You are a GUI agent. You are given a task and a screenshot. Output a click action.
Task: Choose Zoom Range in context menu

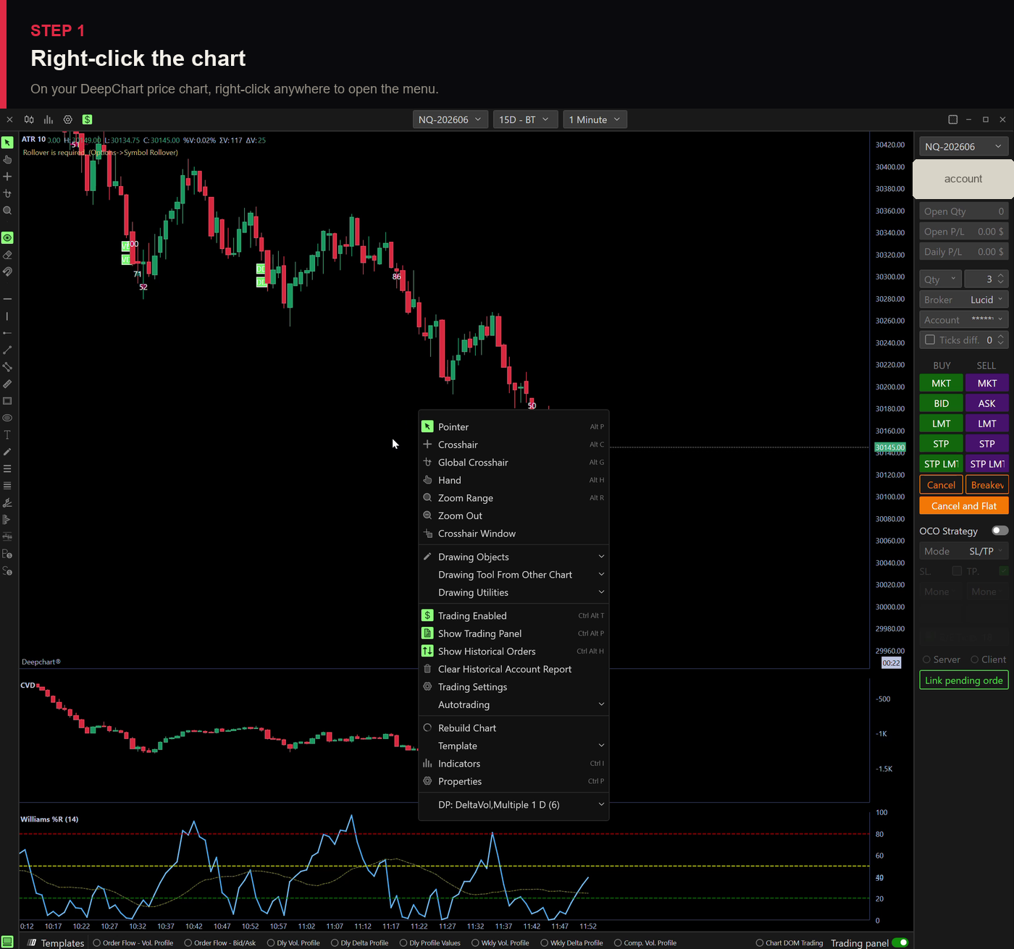click(514, 498)
